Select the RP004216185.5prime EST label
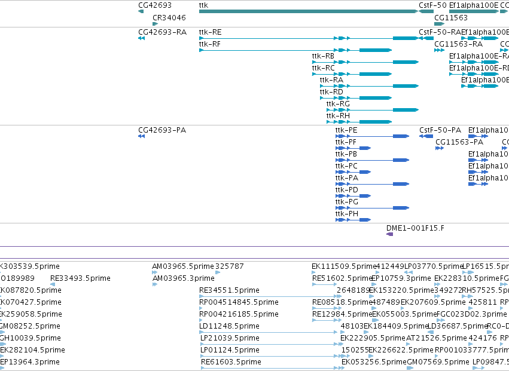 pos(239,314)
